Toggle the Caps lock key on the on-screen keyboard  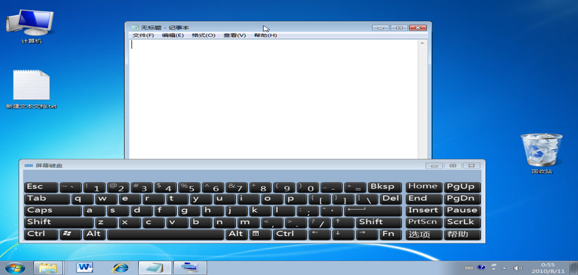pyautogui.click(x=52, y=210)
